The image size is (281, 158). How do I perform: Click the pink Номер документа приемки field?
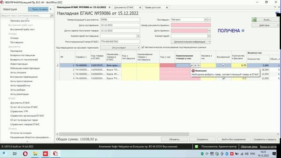coord(191,25)
